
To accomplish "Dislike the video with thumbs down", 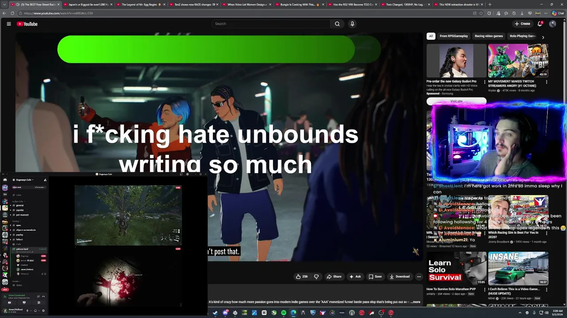I will point(316,276).
